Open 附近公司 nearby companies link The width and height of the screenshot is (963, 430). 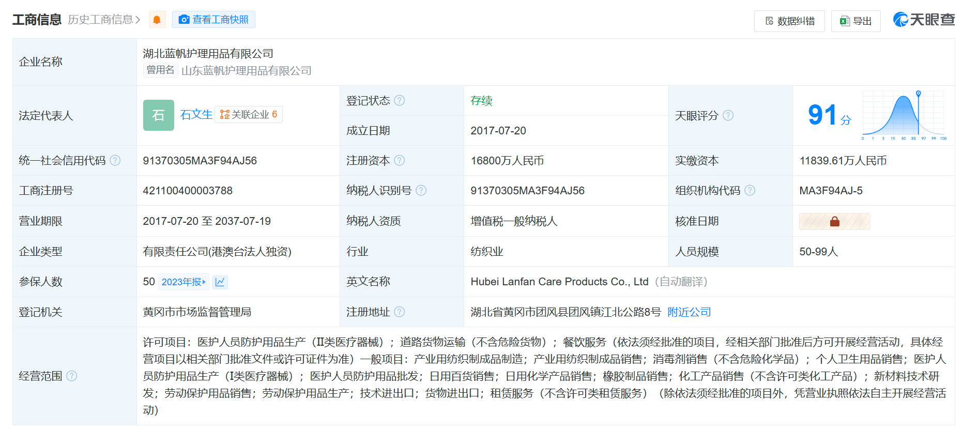click(689, 312)
